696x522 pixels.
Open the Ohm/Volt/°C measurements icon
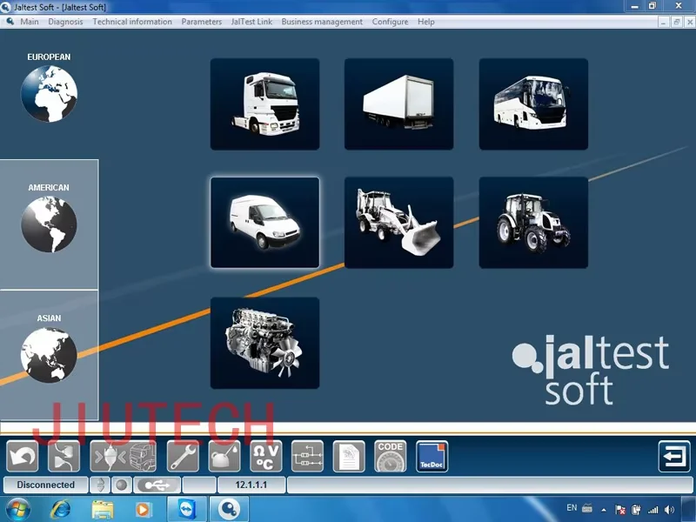coord(266,456)
